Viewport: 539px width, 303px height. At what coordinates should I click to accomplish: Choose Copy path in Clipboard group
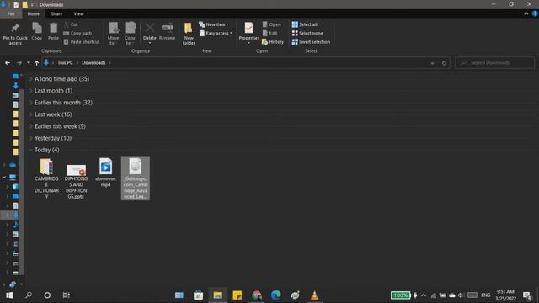pyautogui.click(x=77, y=34)
